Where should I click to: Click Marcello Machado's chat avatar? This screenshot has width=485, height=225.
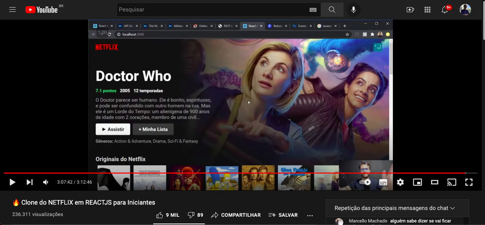click(x=339, y=222)
